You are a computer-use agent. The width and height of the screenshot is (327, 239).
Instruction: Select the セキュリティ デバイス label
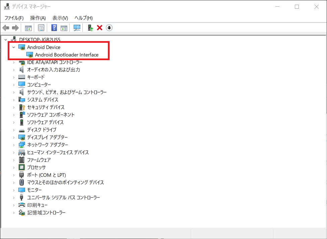coord(46,107)
